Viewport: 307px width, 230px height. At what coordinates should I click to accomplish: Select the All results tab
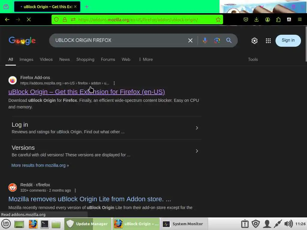[10, 60]
